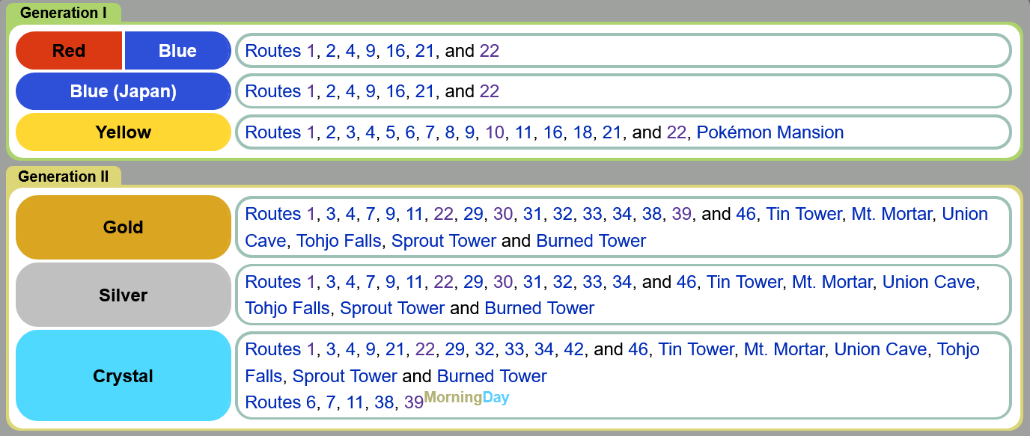Click Route 16 in the Red/Blue row
1030x436 pixels.
point(395,51)
